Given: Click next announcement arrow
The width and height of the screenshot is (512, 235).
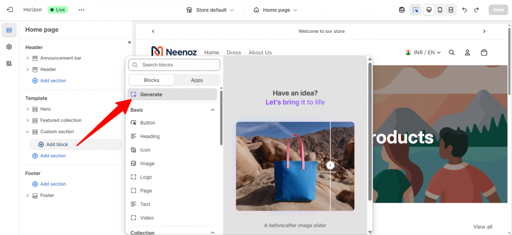Looking at the screenshot, I should pos(484,31).
